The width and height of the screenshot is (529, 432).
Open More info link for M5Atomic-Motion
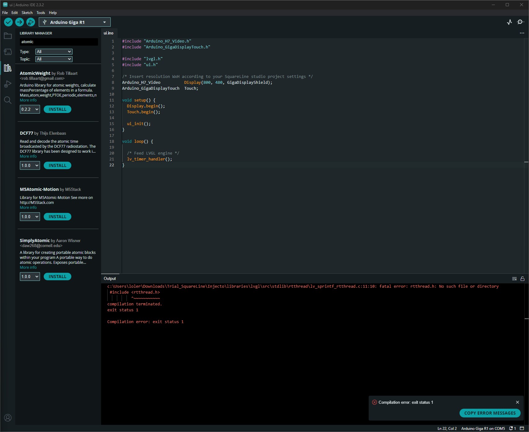[x=28, y=208]
